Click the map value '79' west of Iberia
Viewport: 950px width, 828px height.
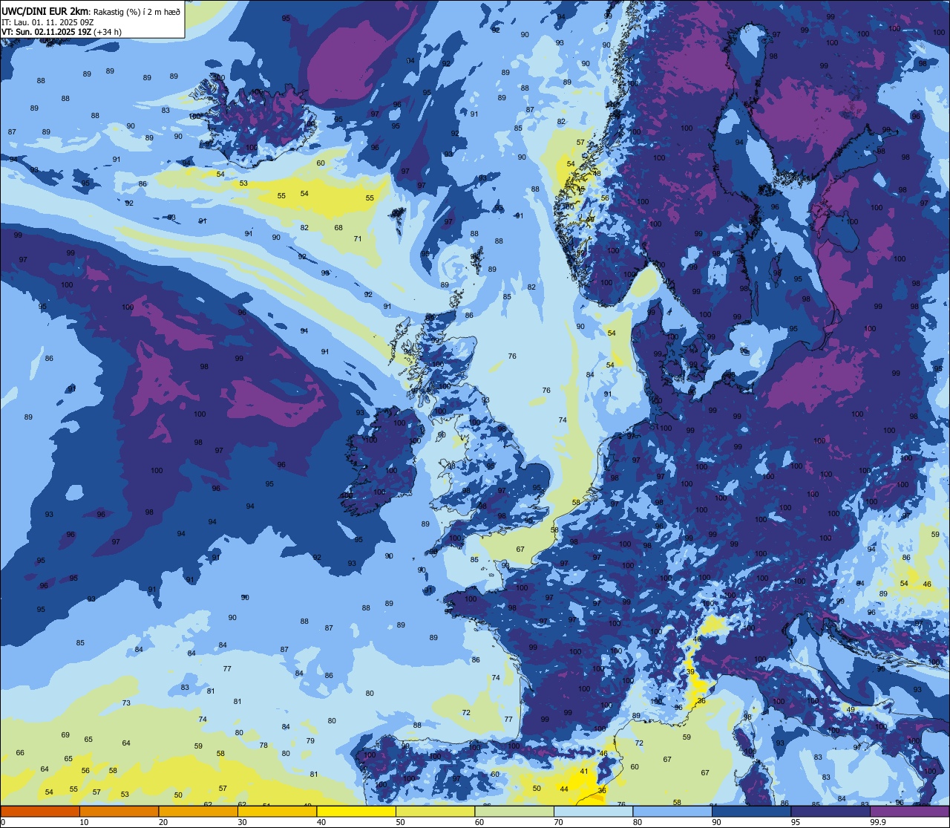tap(310, 740)
